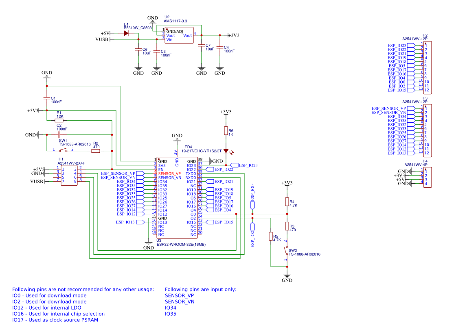Select note 'IO2 - Used for download mode'
Screen dimensions: 476x336
point(49,302)
